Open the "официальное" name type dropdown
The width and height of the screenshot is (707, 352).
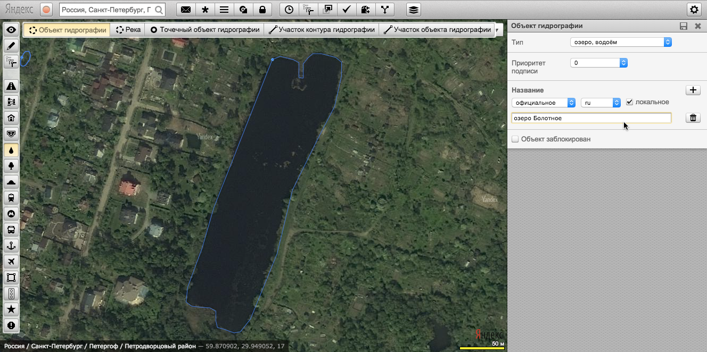point(543,103)
